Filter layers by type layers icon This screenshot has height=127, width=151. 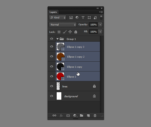83,18
